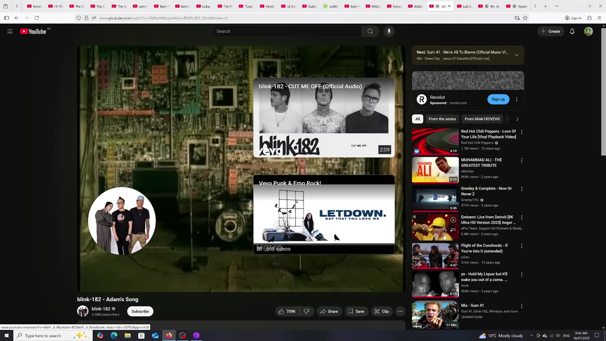Open site security padlock info

pos(86,18)
